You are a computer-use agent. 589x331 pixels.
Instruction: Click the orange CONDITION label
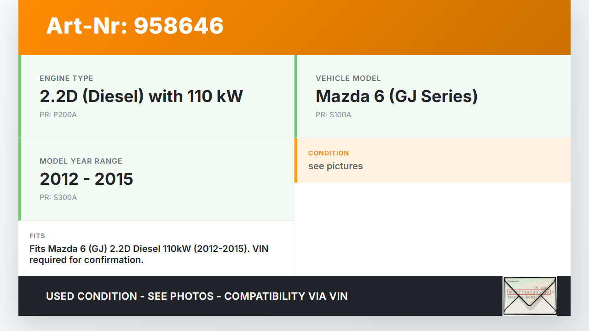pos(329,153)
